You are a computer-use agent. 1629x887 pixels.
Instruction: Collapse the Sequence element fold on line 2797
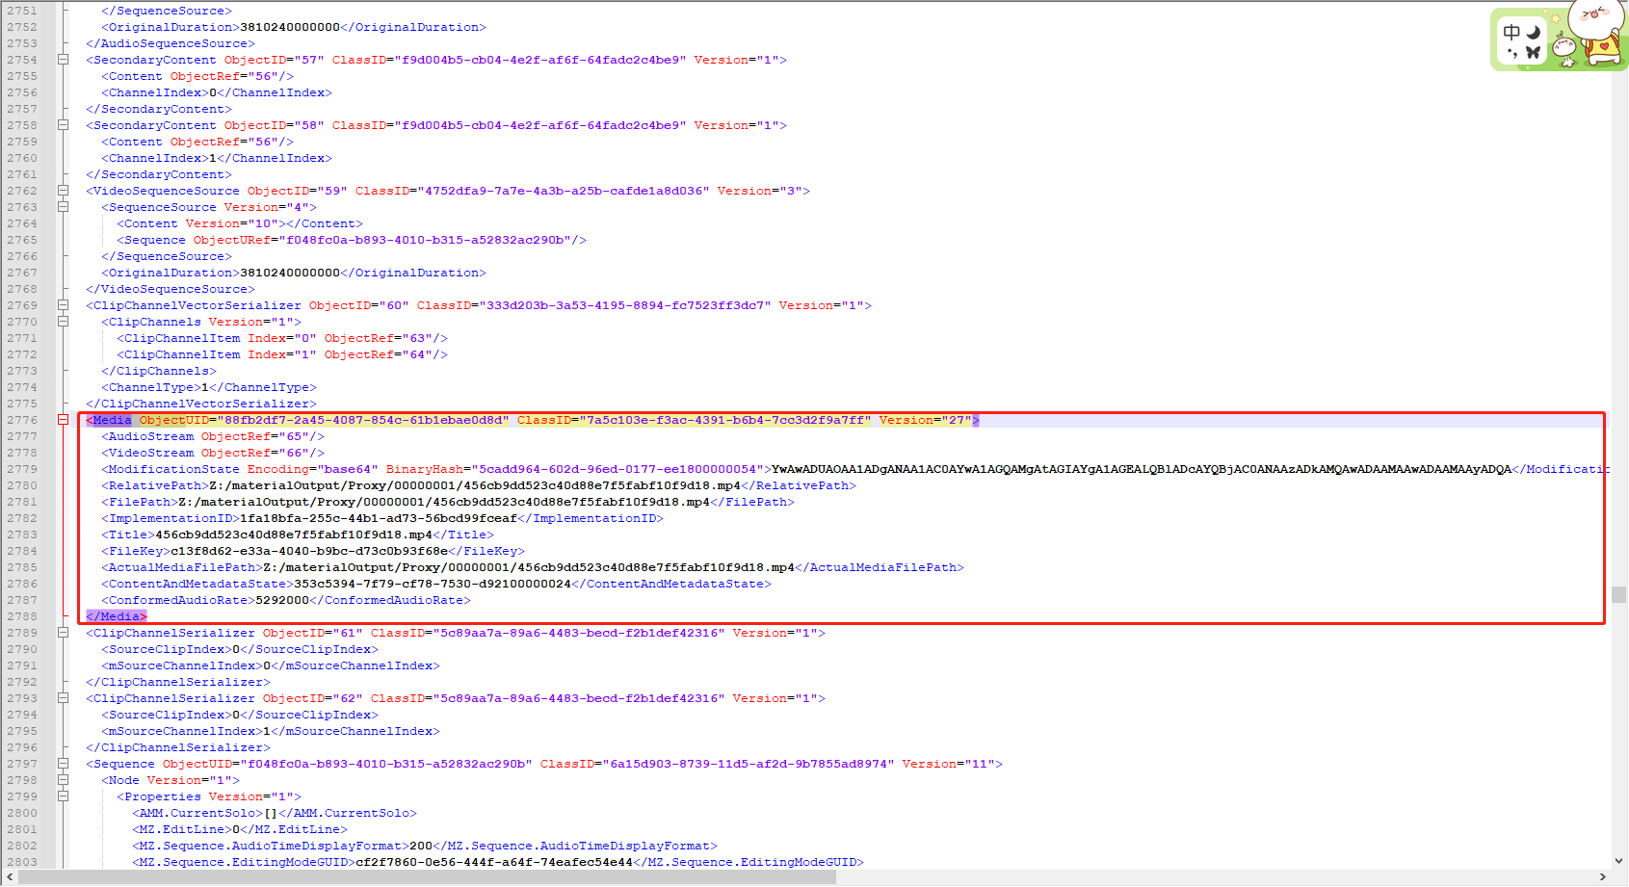pyautogui.click(x=63, y=763)
